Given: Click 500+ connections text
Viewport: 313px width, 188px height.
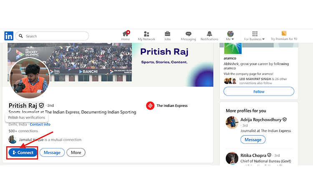Looking at the screenshot, I should pyautogui.click(x=23, y=131).
